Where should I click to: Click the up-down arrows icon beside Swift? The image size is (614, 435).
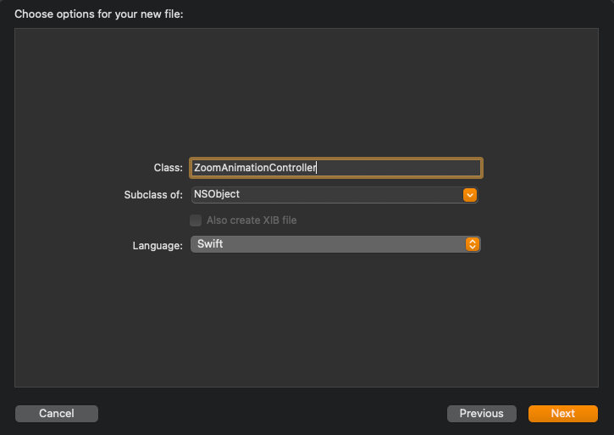pyautogui.click(x=473, y=244)
